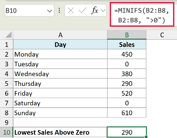Select row 3 header
Viewport: 177px width, 138px height.
pos(7,64)
